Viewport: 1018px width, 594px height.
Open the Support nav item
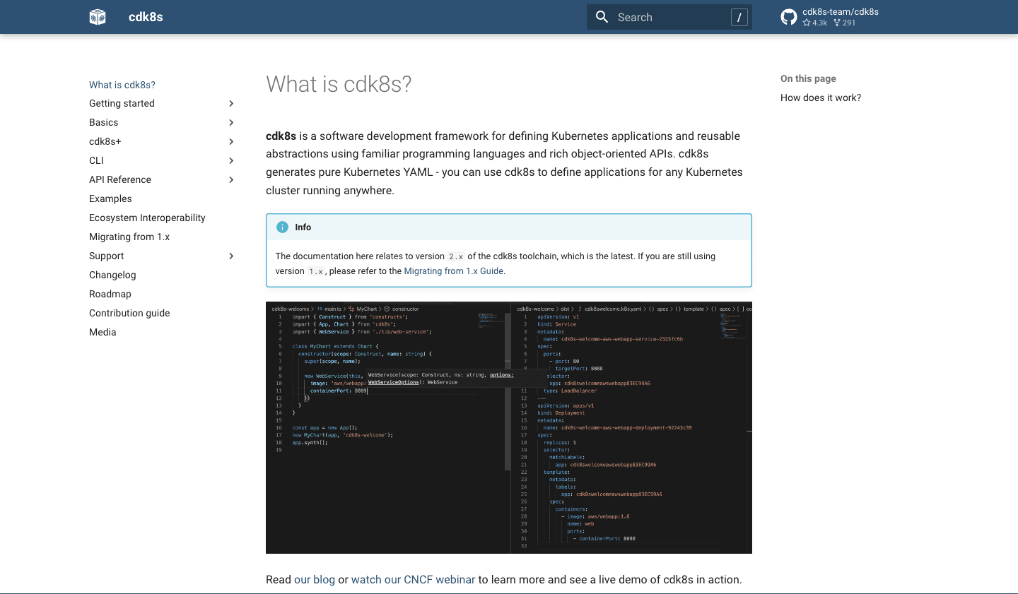(x=106, y=256)
